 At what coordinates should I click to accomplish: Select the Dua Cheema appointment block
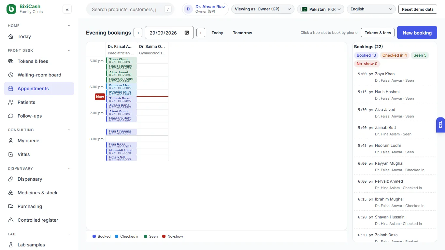122,132
